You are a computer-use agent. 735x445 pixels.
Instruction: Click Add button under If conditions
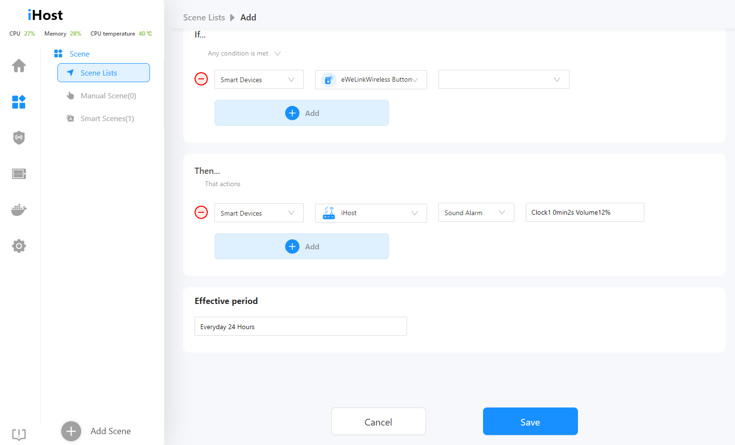click(302, 113)
